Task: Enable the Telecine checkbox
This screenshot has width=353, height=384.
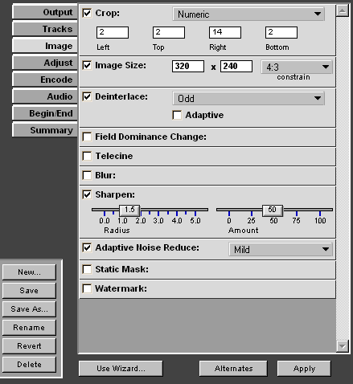Action: point(87,156)
